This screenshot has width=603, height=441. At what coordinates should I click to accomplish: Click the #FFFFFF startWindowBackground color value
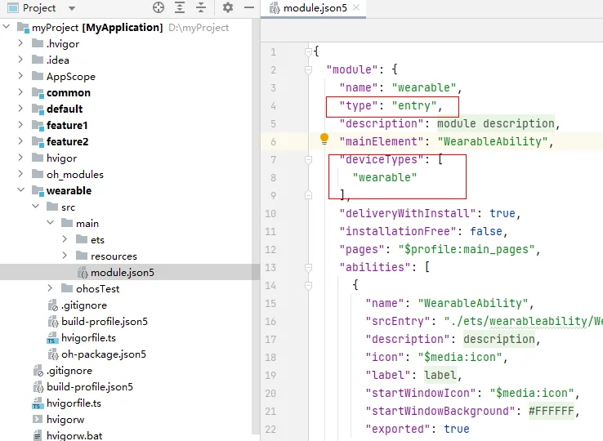[551, 411]
